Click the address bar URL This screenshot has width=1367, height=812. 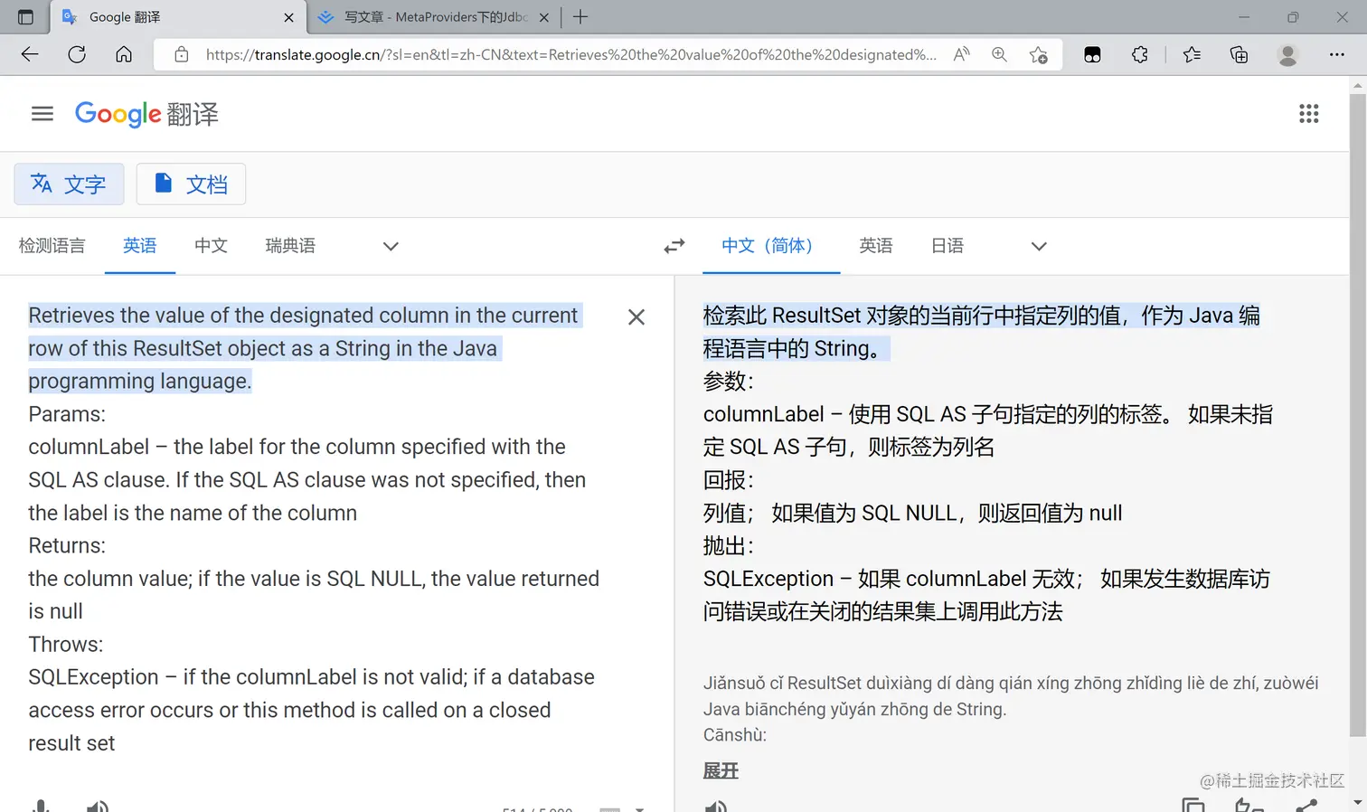click(x=571, y=54)
